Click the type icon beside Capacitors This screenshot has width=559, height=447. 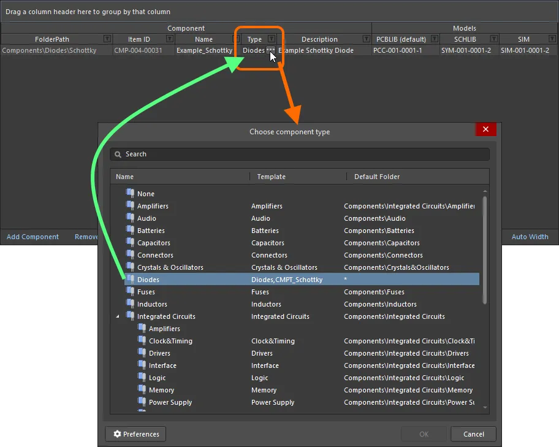point(130,243)
